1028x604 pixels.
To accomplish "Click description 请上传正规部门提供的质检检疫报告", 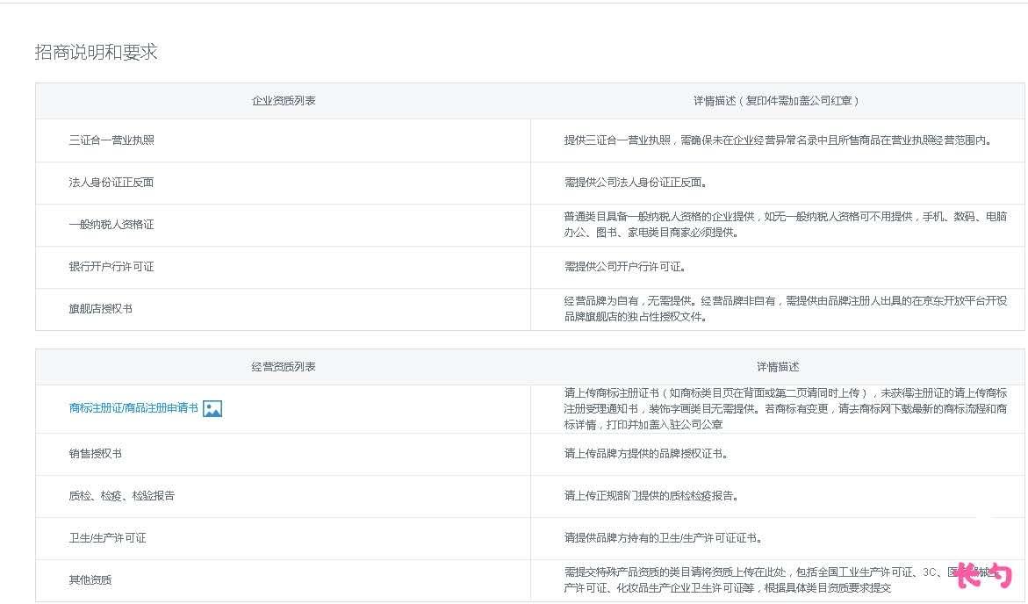I will (651, 496).
